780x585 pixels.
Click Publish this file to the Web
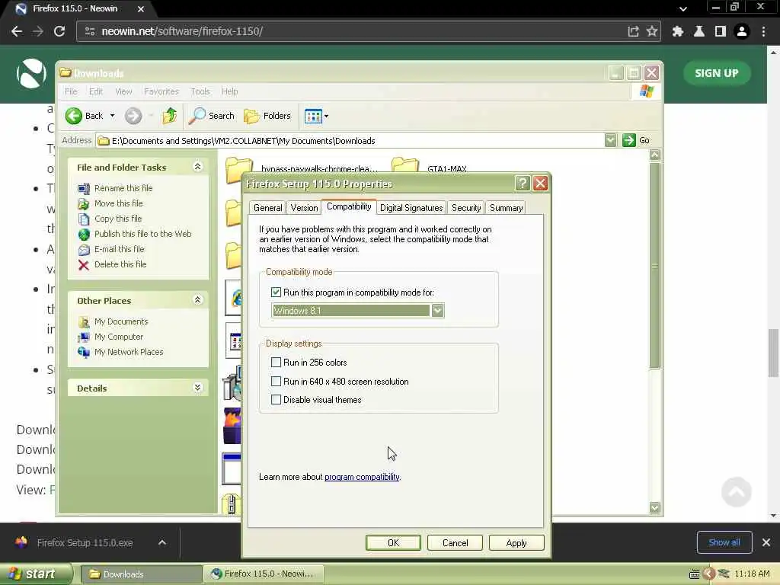pos(142,234)
